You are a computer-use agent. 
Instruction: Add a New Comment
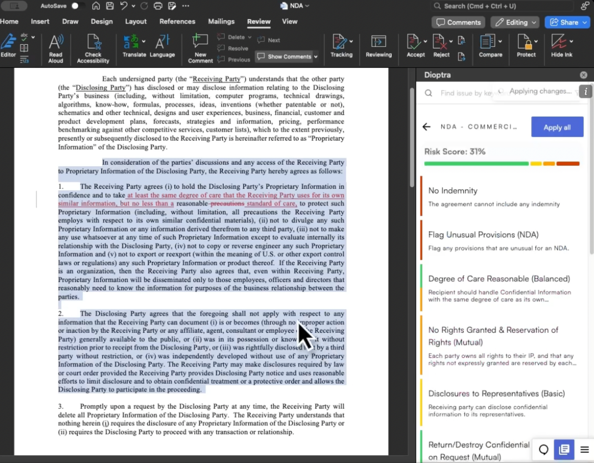point(200,49)
